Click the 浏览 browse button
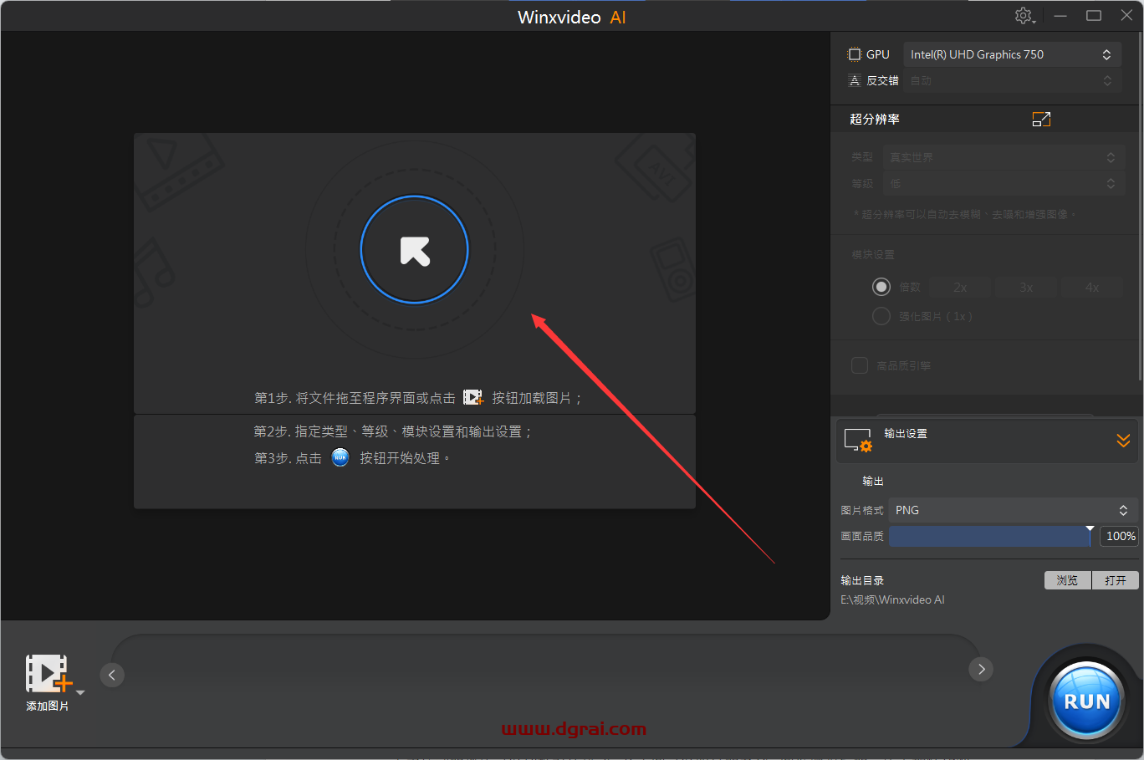Screen dimensions: 1144x760 (x=1067, y=580)
